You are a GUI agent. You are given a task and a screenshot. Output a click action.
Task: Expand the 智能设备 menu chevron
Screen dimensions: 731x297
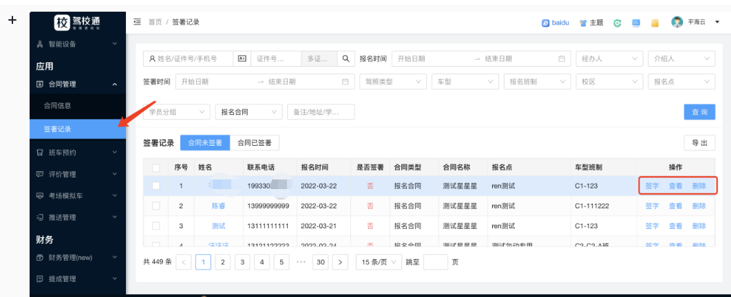115,44
